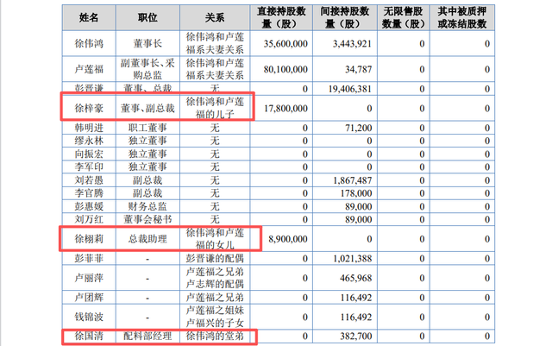The width and height of the screenshot is (552, 346).
Task: Select the name cell 彭菲菲
Action: 89,258
